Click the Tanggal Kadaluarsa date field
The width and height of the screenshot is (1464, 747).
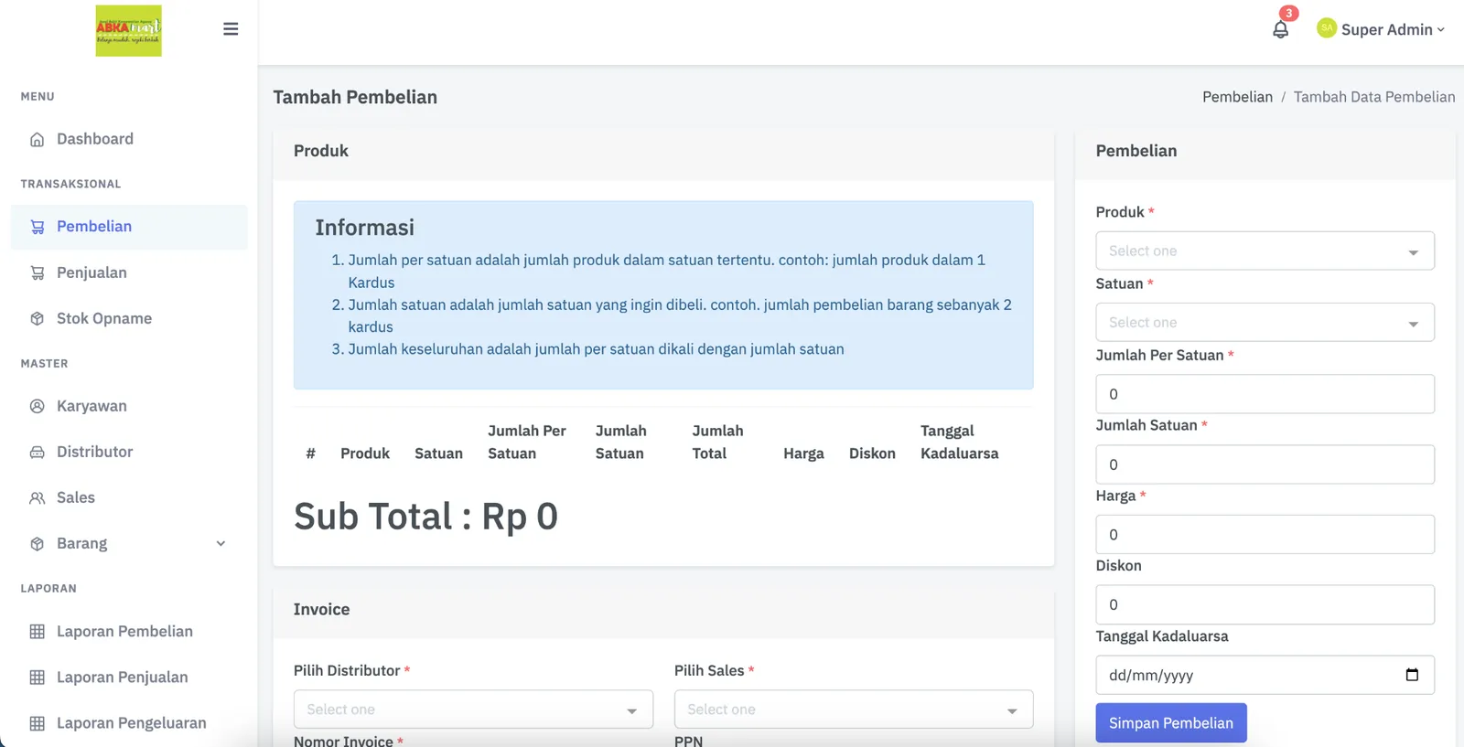(1265, 675)
